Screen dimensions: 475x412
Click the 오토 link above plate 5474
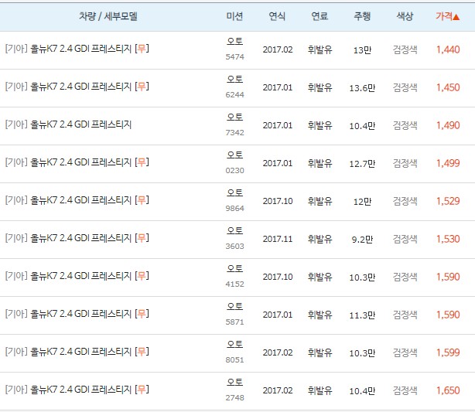click(234, 41)
